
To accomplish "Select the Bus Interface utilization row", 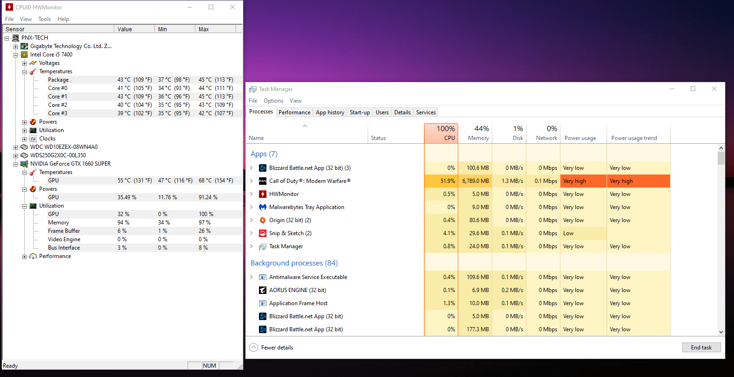I will click(x=122, y=248).
